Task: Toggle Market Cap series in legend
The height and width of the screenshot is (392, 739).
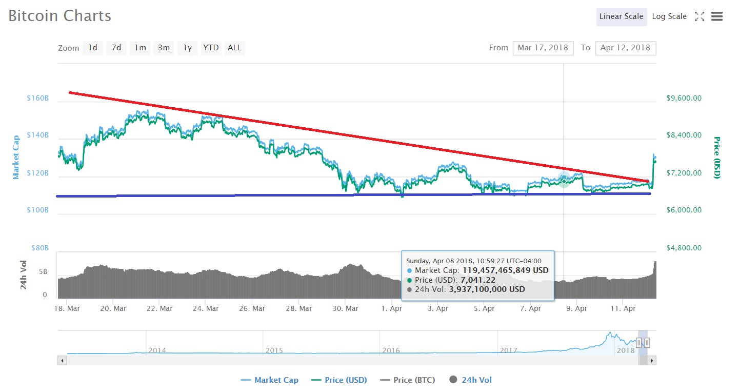Action: point(269,380)
